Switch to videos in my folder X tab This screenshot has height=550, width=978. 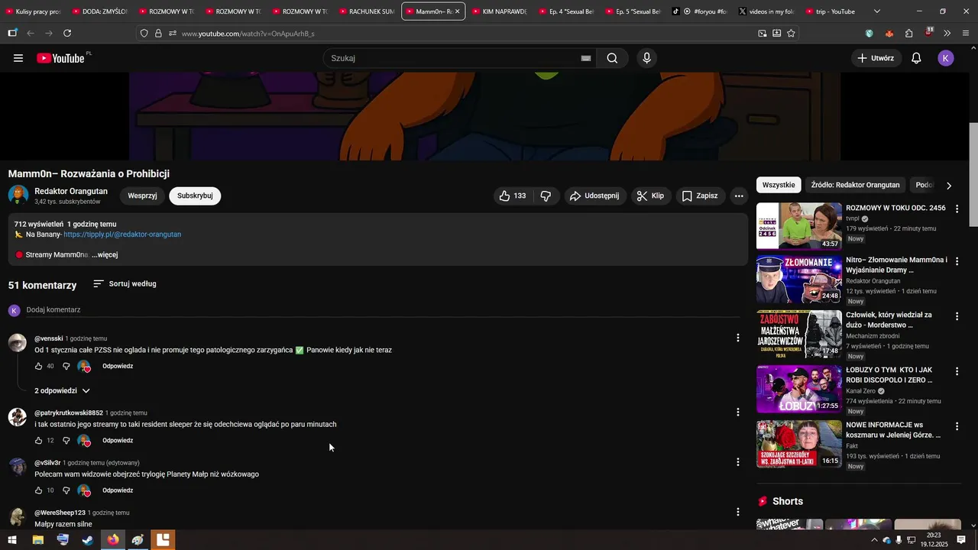767,11
